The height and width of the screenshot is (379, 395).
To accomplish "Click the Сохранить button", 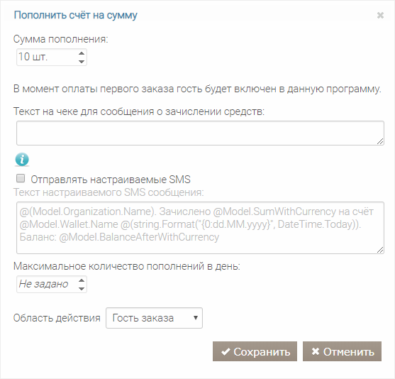I will point(255,351).
